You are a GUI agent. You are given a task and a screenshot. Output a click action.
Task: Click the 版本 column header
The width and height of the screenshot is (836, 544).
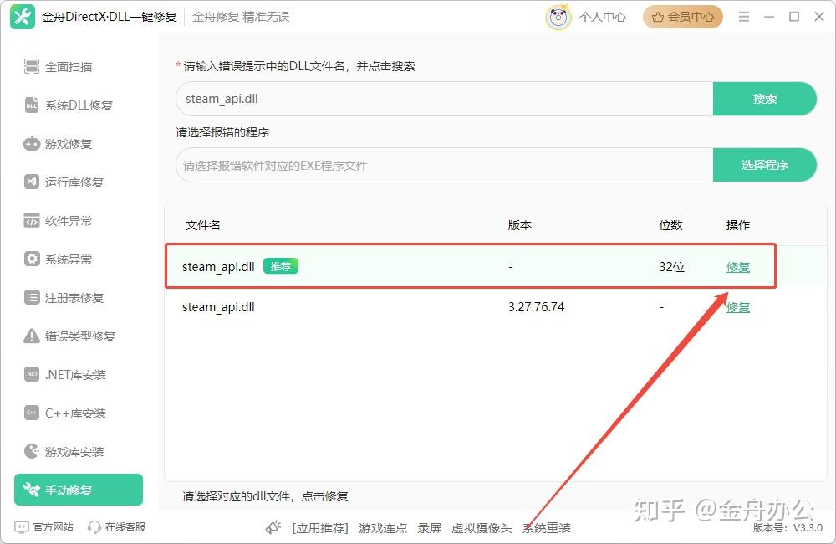pos(519,225)
